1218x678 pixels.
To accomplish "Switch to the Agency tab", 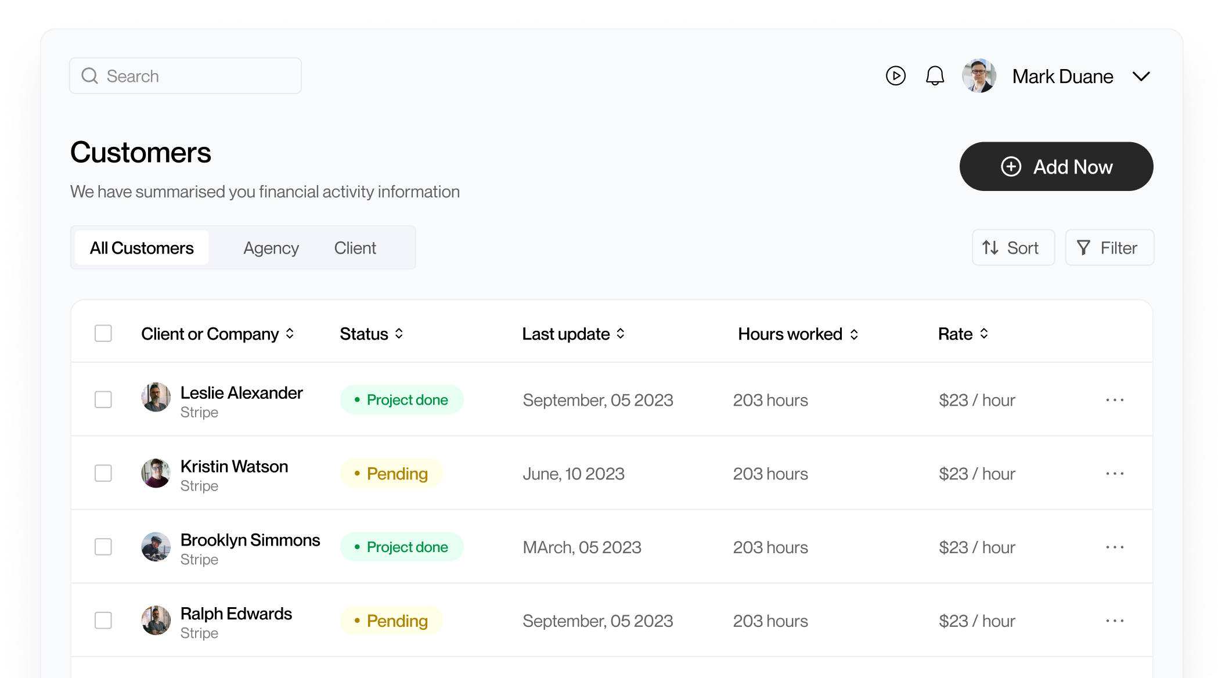I will tap(271, 248).
